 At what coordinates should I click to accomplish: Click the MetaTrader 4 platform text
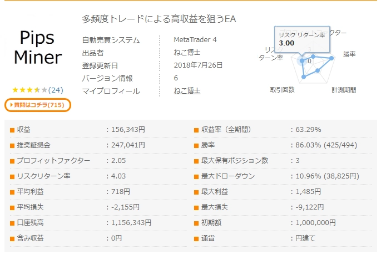[195, 40]
